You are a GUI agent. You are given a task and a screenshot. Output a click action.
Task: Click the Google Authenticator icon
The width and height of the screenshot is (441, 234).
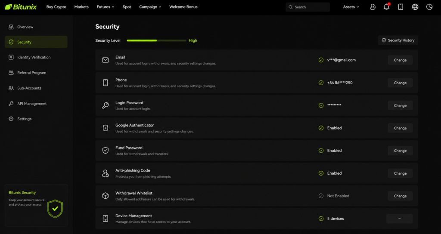pyautogui.click(x=106, y=128)
